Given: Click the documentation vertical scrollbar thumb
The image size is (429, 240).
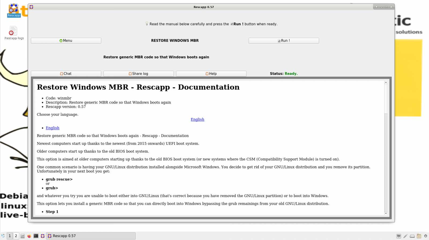Looking at the screenshot, I should click(386, 98).
